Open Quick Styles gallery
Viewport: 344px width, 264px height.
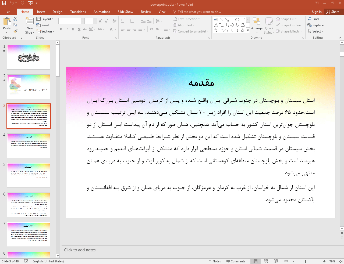coord(269,26)
